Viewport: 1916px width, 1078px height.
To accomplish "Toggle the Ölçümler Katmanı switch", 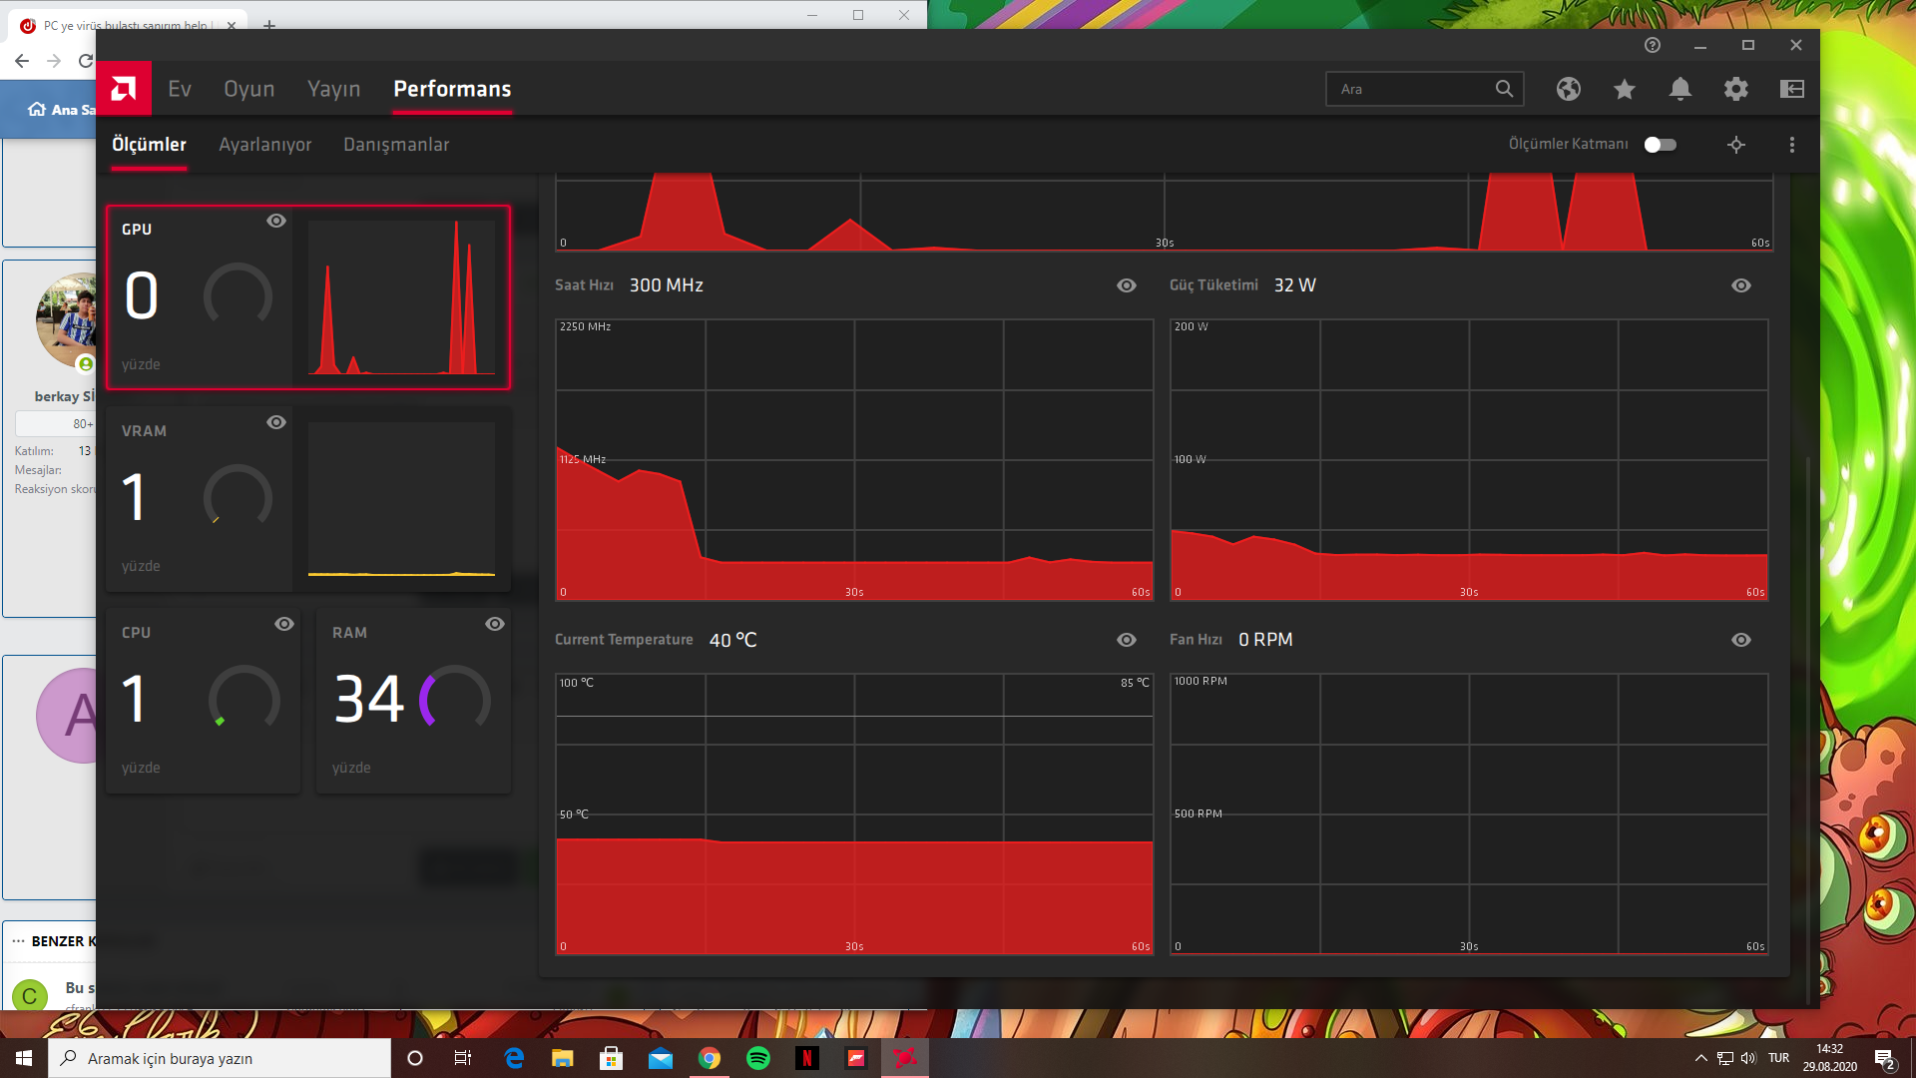I will pyautogui.click(x=1660, y=145).
